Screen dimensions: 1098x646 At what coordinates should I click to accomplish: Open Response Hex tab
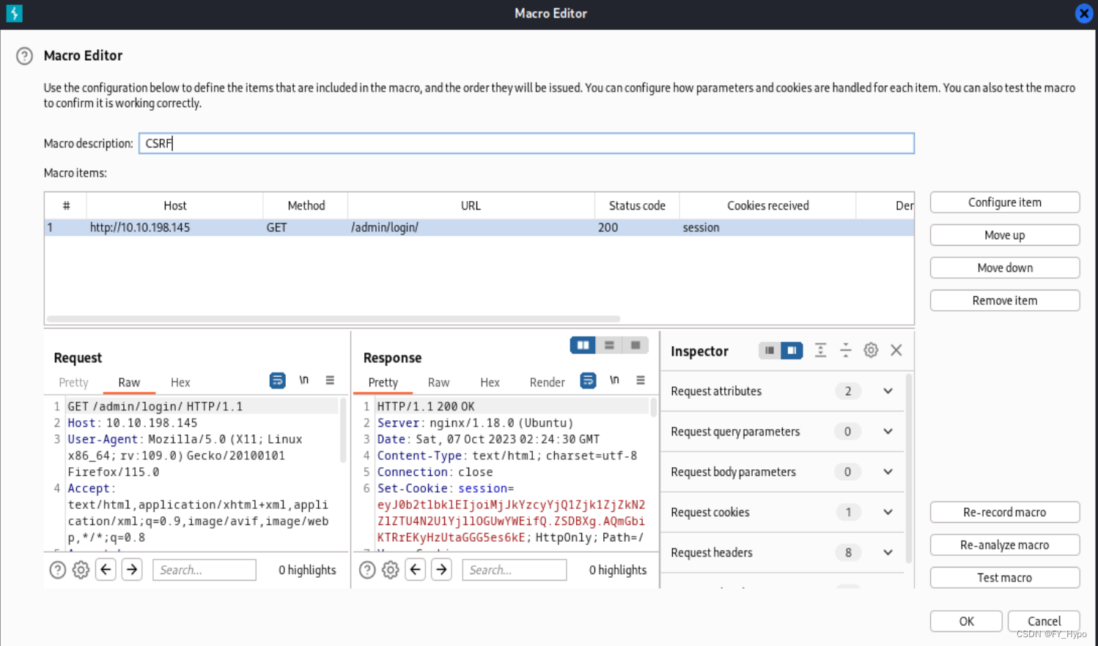pyautogui.click(x=490, y=382)
